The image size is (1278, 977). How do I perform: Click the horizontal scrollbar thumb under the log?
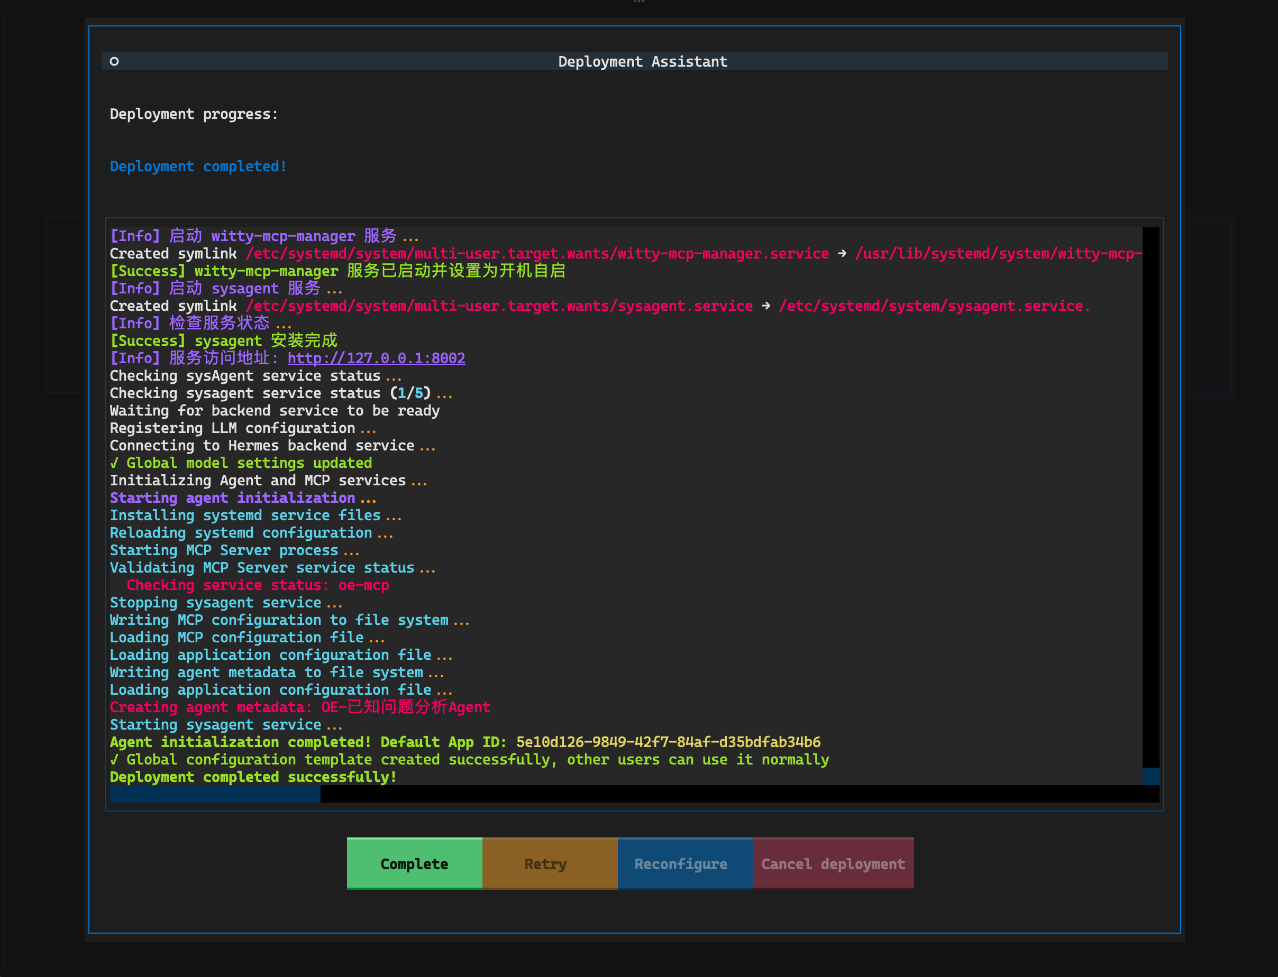coord(215,793)
